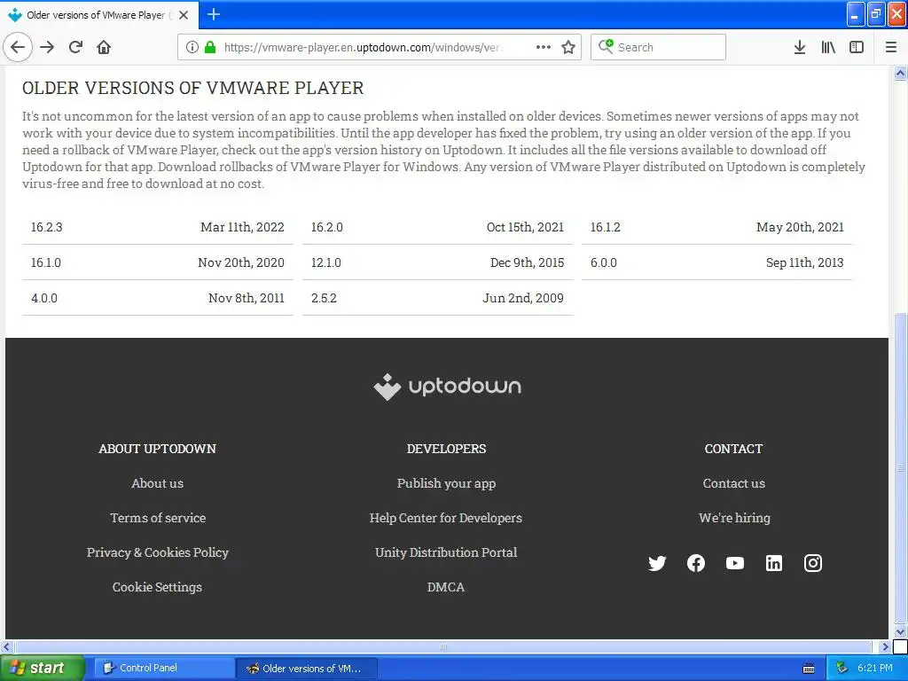Open the Downloads panel arrow
The height and width of the screenshot is (681, 908).
click(x=800, y=47)
